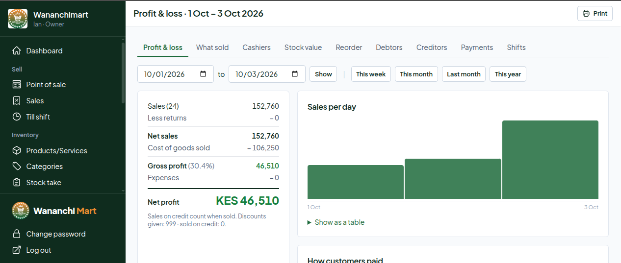
Task: Click the middle day sales bar
Action: [x=453, y=179]
